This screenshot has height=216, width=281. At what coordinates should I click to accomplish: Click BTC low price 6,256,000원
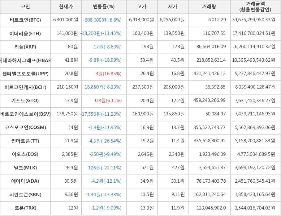172,20
